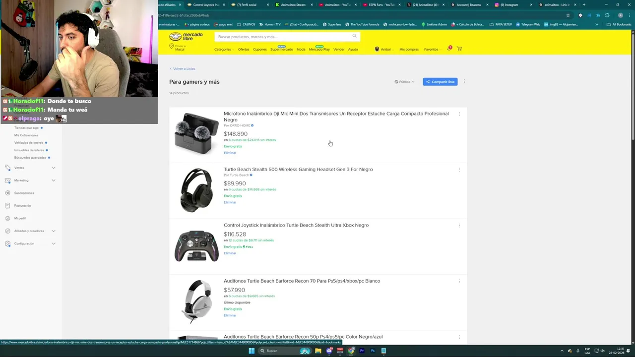
Task: Open Búsquedas guardadas in sidebar
Action: click(x=30, y=158)
